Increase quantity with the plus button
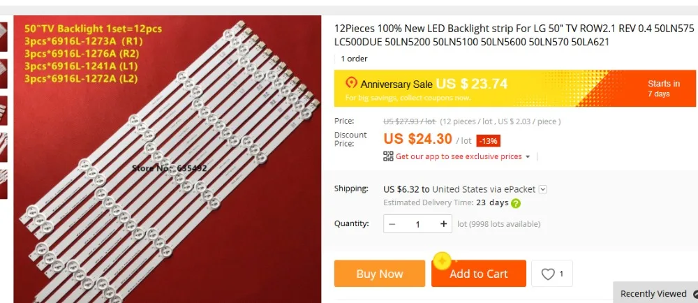This screenshot has width=698, height=303. click(443, 224)
